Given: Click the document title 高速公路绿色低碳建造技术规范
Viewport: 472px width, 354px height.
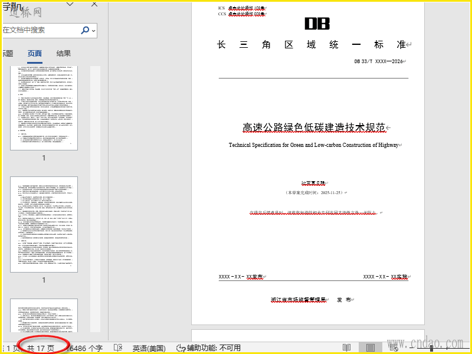Looking at the screenshot, I should [314, 127].
